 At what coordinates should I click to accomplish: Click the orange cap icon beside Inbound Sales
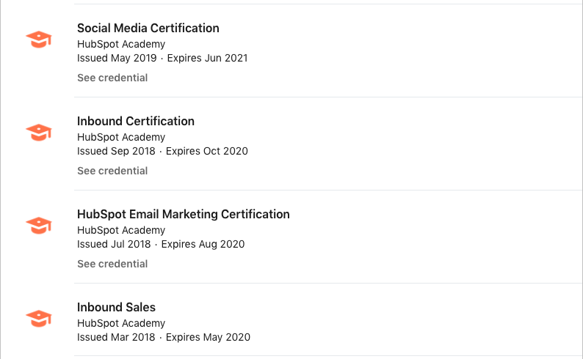(x=39, y=319)
